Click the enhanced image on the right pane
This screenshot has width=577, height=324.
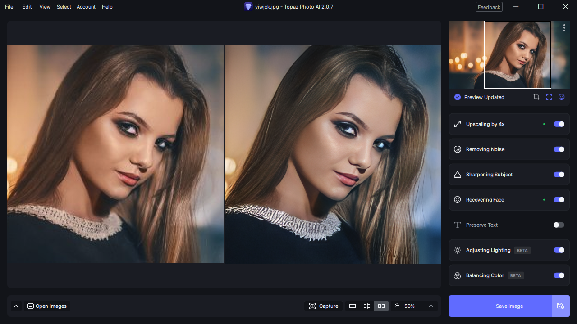point(333,154)
